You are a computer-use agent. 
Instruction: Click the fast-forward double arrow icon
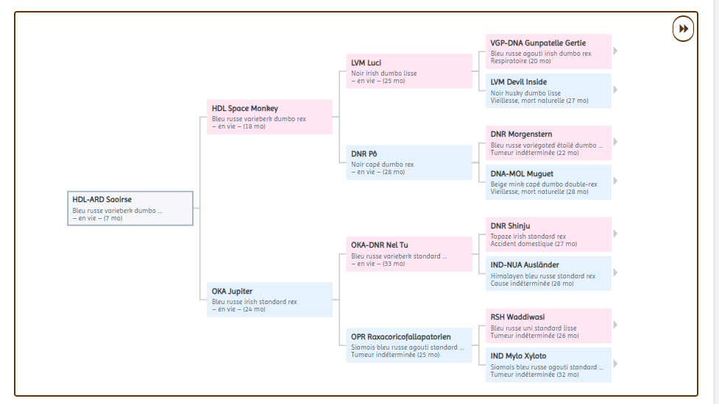[x=684, y=29]
